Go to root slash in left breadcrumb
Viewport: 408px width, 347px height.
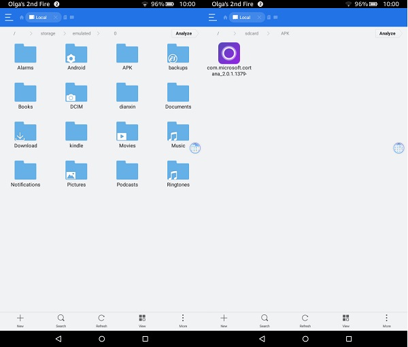(14, 33)
